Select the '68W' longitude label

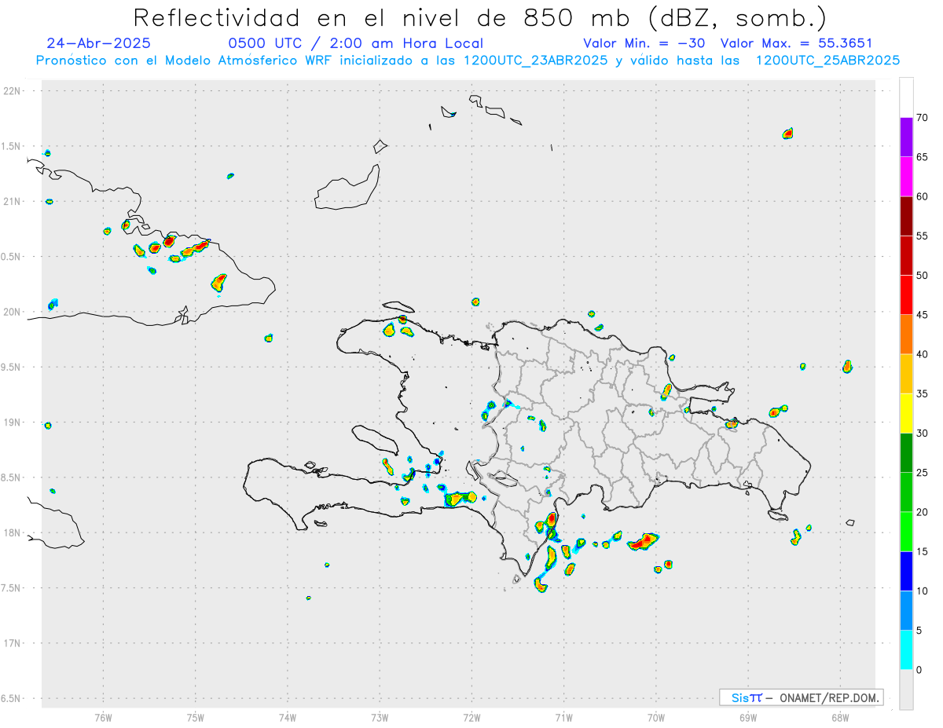[840, 717]
